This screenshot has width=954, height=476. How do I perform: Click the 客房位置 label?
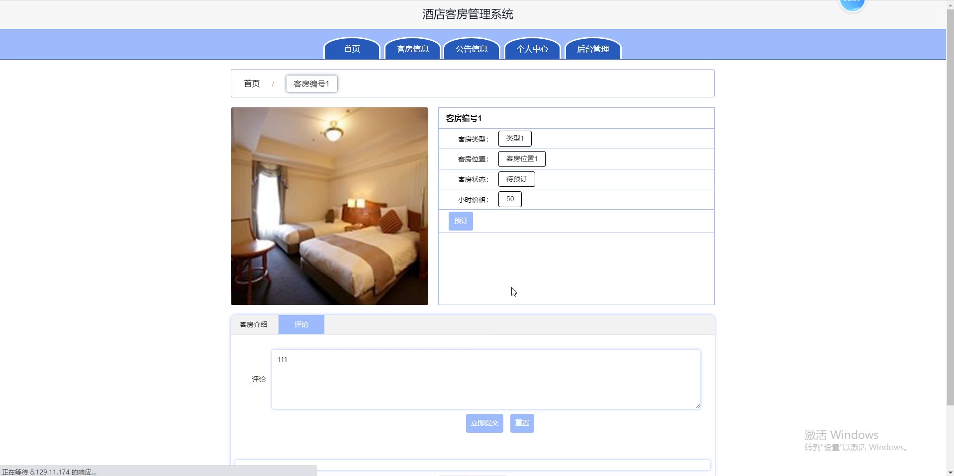pos(473,159)
